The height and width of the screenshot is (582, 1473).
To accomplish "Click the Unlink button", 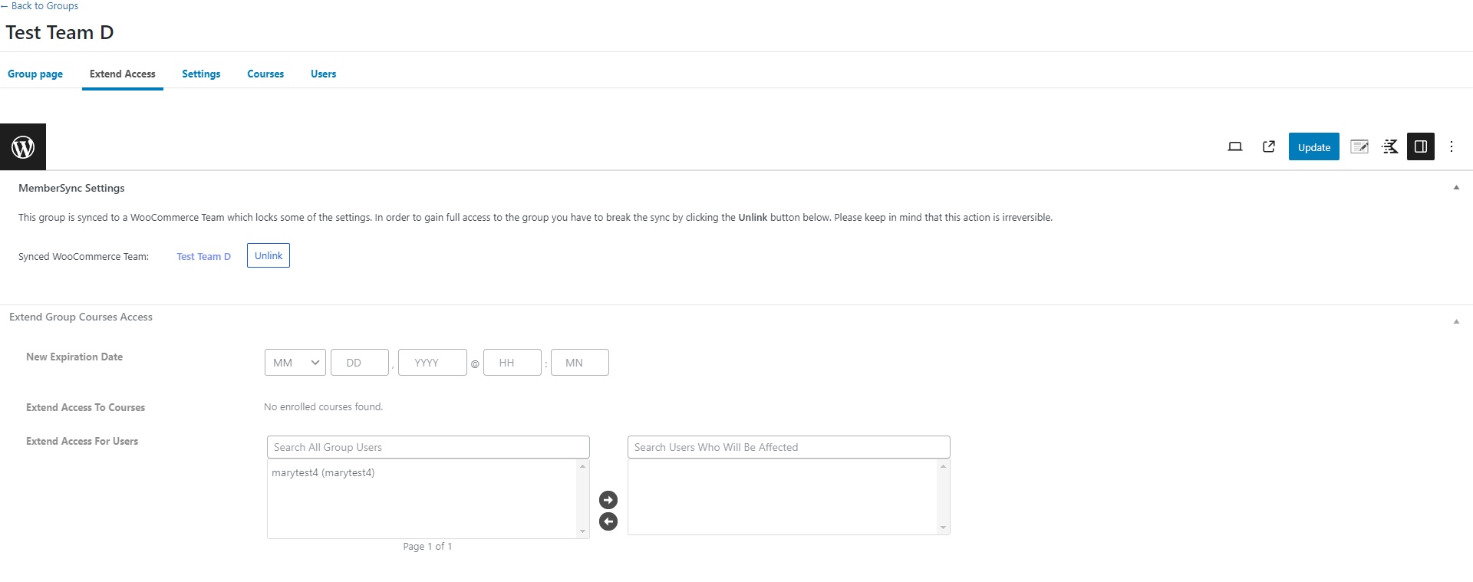I will [269, 255].
